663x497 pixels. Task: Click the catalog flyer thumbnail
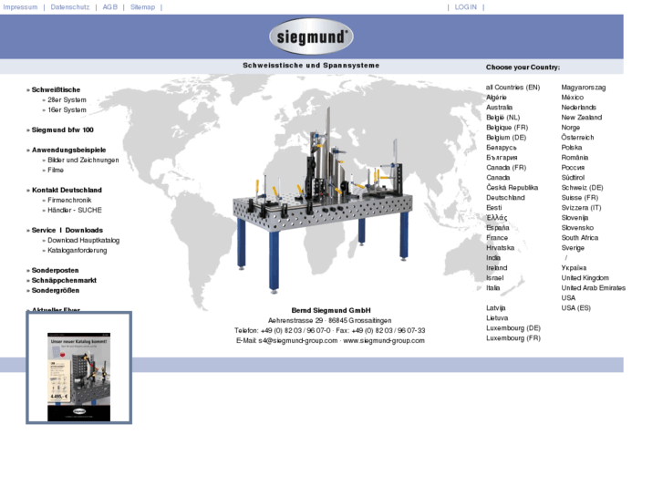click(x=78, y=377)
